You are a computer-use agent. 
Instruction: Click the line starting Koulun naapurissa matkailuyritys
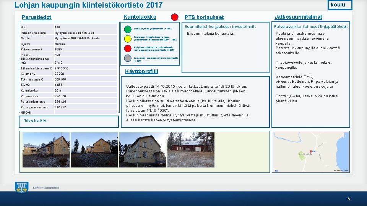tap(187, 115)
